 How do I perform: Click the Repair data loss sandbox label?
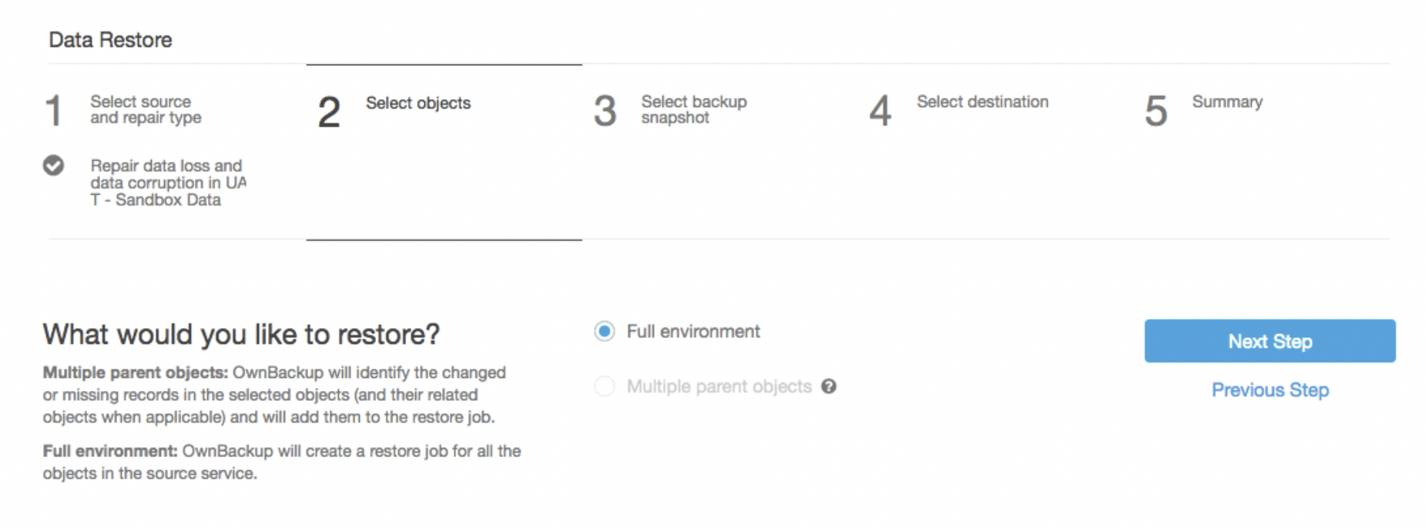click(166, 182)
